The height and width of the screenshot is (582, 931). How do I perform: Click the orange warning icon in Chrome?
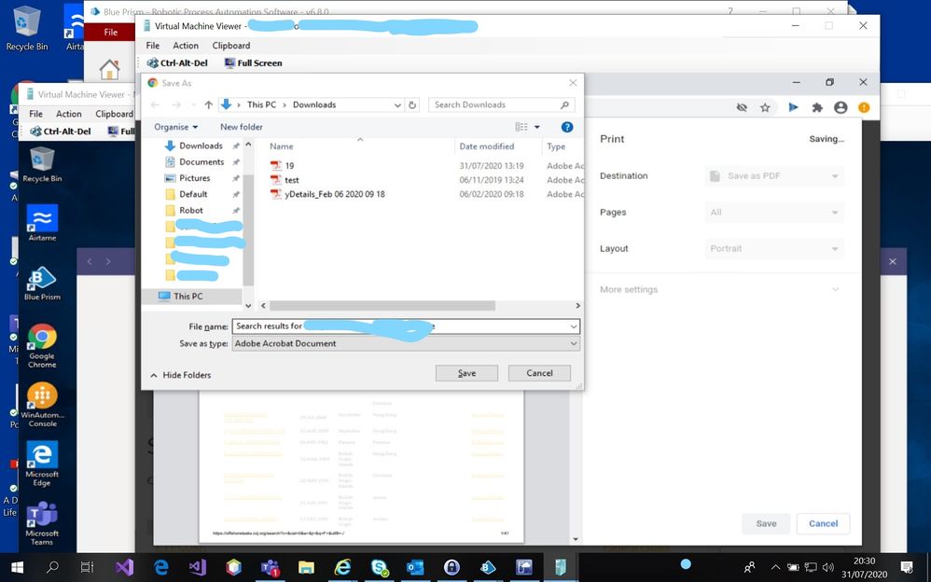tap(864, 107)
